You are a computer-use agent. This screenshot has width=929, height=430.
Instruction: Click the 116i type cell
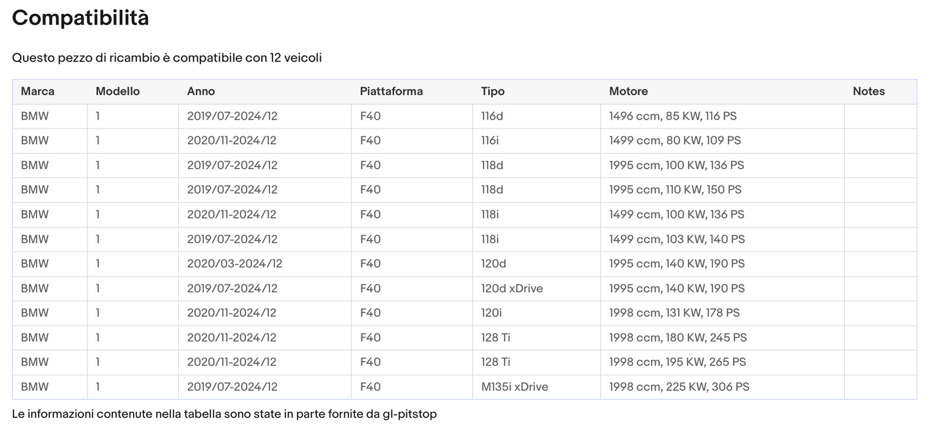[490, 141]
